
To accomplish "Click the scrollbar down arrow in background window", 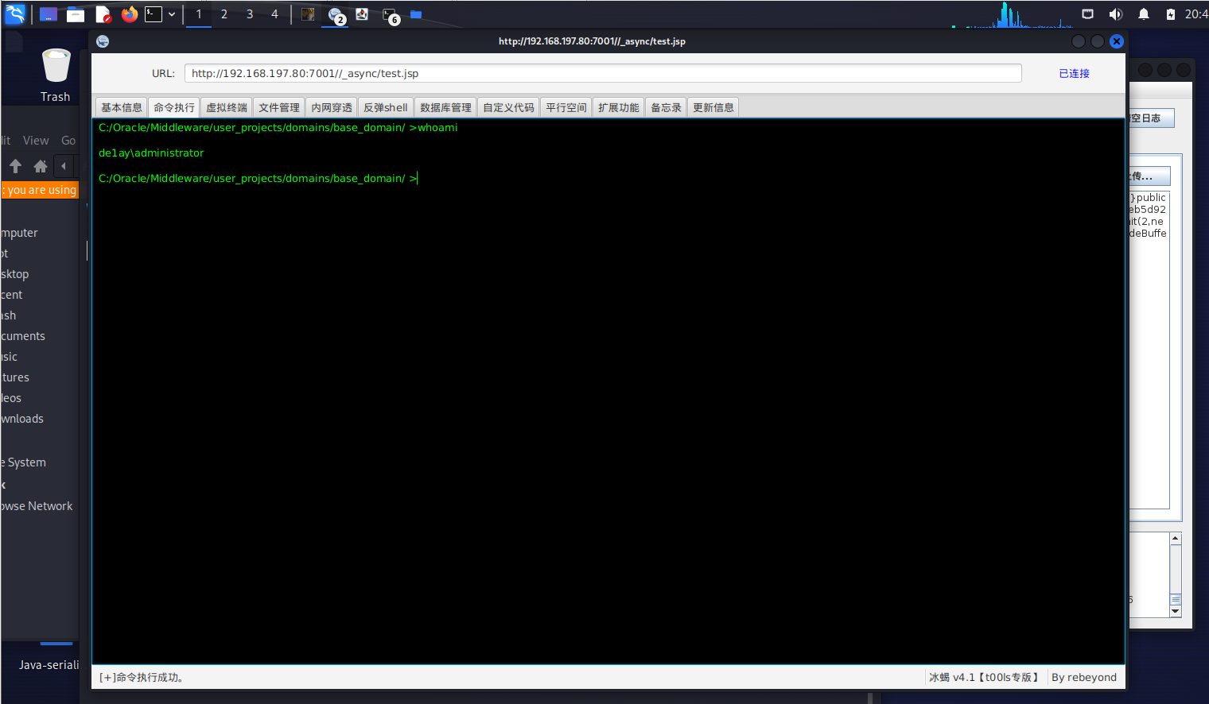I will [1176, 612].
